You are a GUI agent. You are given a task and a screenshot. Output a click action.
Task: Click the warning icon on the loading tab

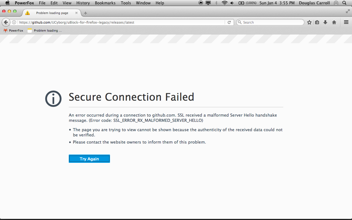coord(27,13)
